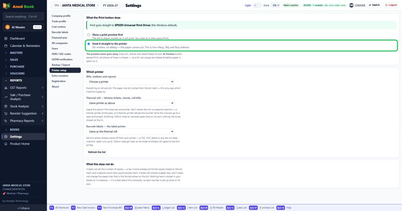Open the Thermal roll printer dropdown

pyautogui.click(x=130, y=103)
